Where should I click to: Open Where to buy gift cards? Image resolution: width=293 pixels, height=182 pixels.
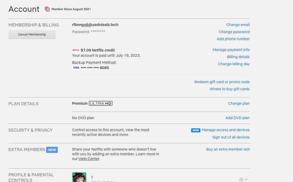click(230, 89)
